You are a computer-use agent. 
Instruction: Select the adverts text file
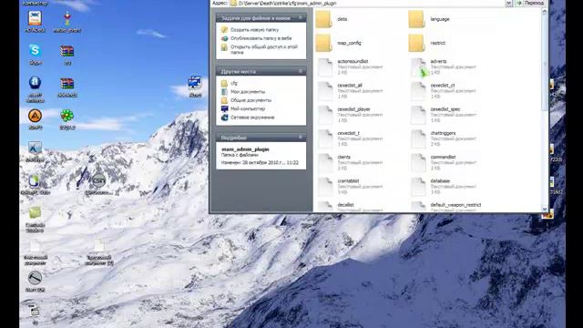(444, 67)
